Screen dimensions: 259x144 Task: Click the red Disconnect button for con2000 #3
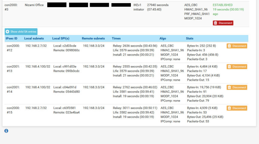[x=223, y=23]
